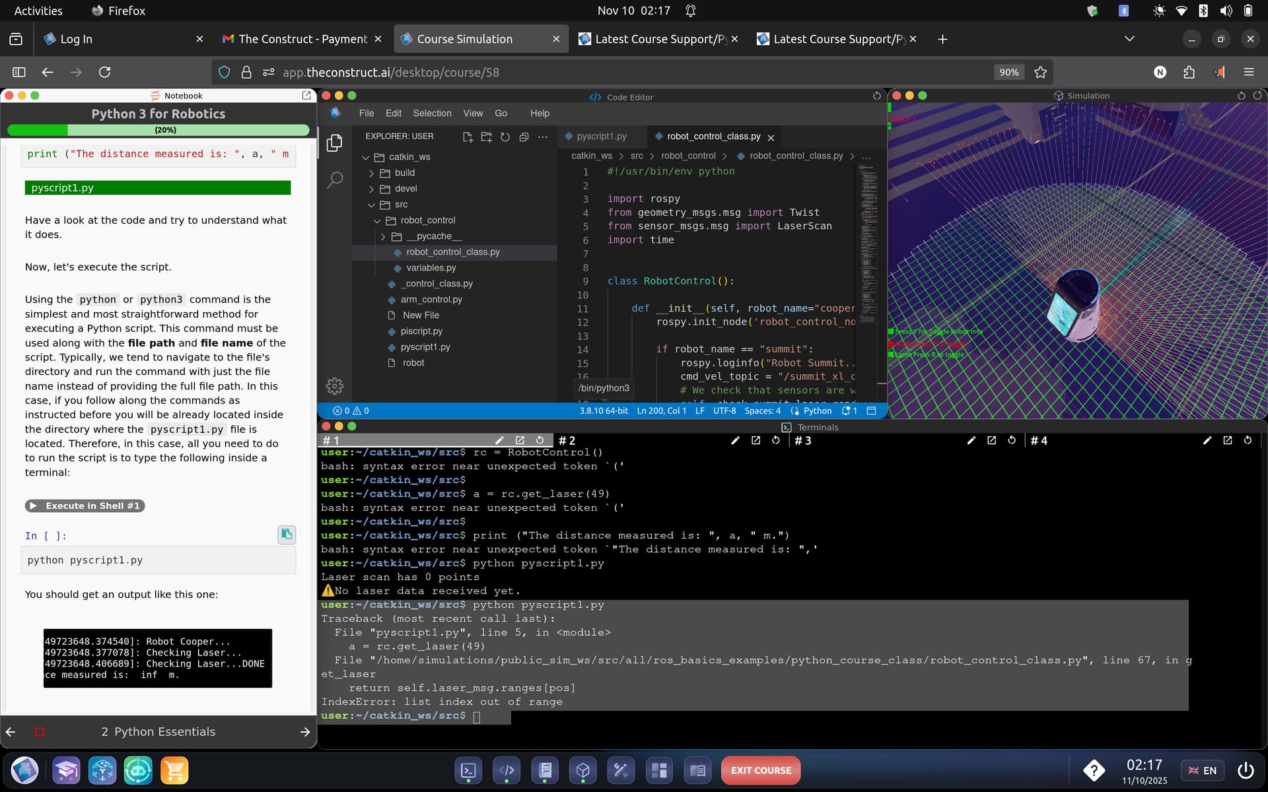Toggle the terminal panel from bottom toolbar
The height and width of the screenshot is (792, 1268).
[468, 770]
